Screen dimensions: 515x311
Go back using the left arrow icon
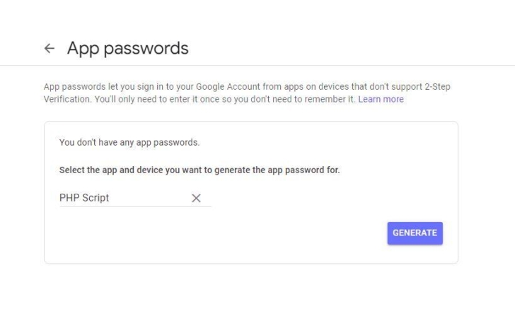click(49, 48)
